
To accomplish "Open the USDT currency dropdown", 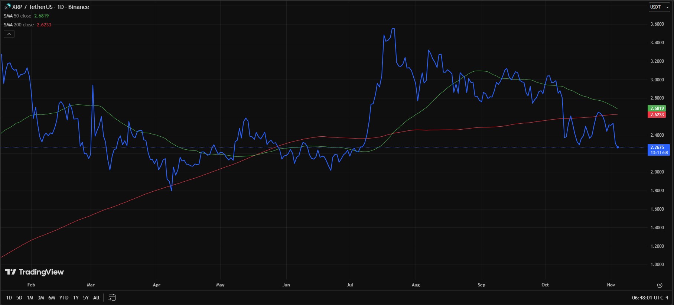I will click(x=659, y=7).
